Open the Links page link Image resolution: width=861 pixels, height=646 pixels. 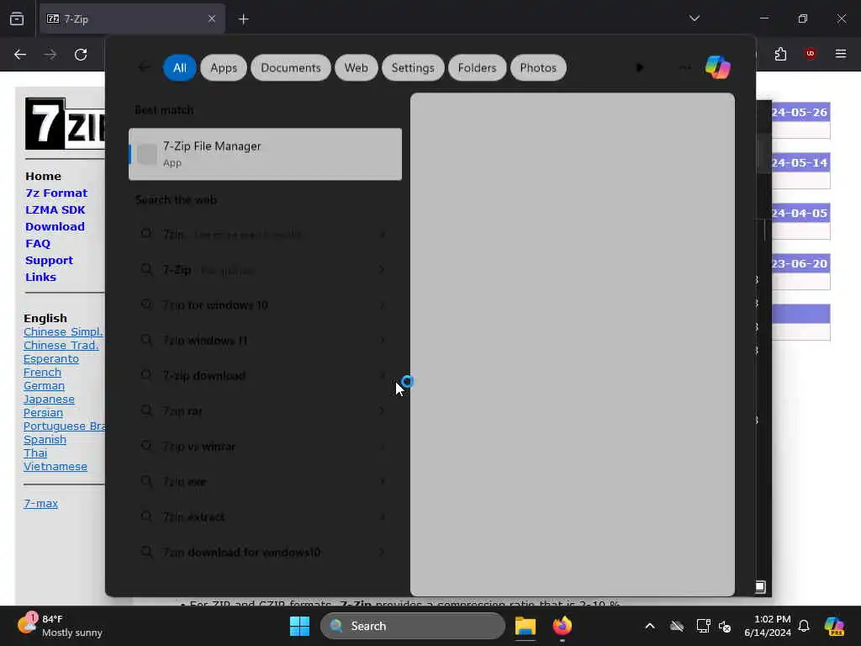click(40, 277)
